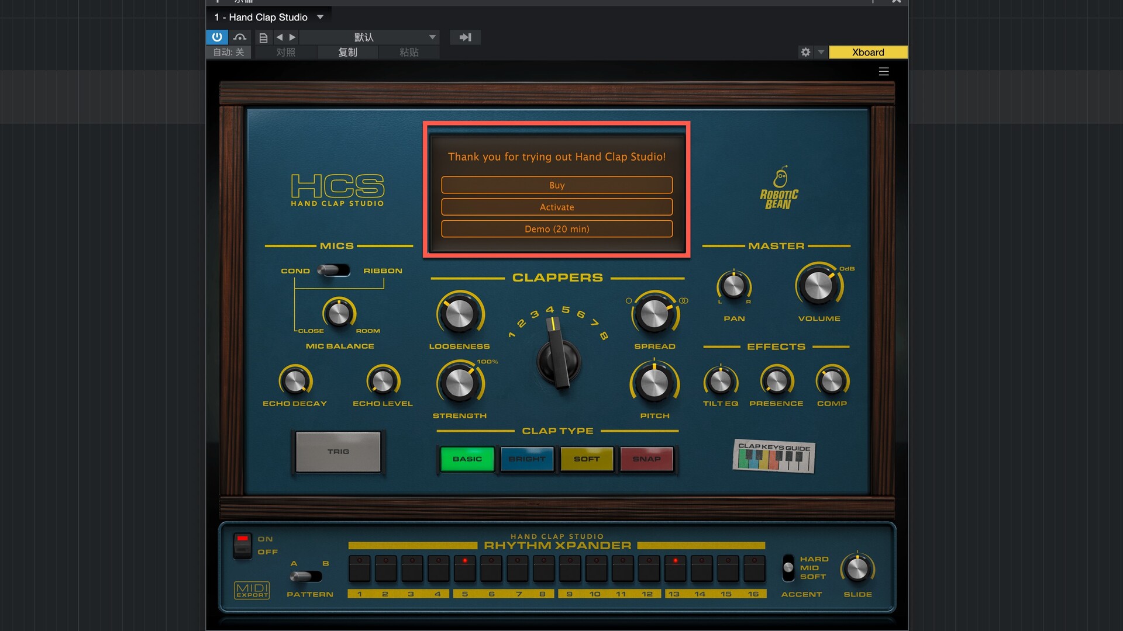This screenshot has width=1123, height=631.
Task: Click the Slide knob
Action: click(x=857, y=568)
